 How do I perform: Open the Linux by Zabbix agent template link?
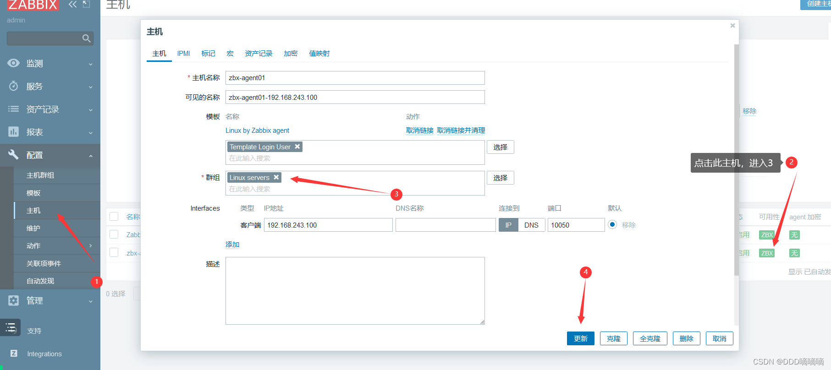tap(257, 131)
